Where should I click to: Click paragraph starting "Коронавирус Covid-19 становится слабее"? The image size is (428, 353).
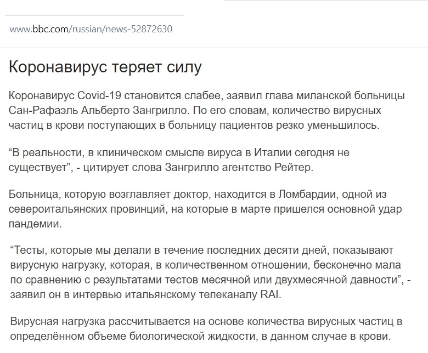click(207, 110)
